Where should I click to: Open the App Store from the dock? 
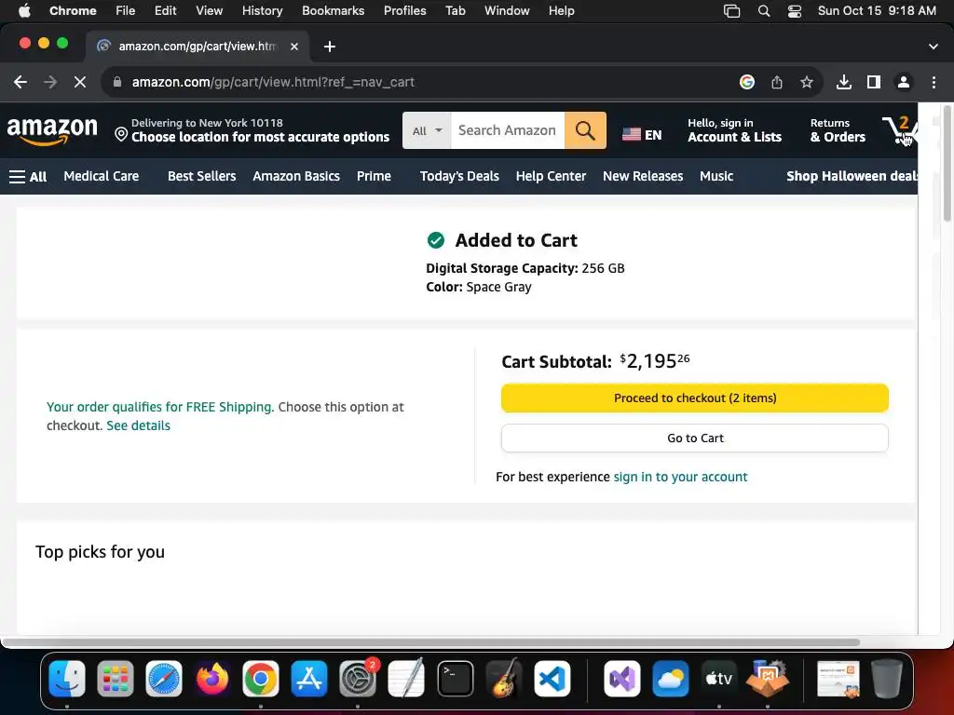[309, 679]
